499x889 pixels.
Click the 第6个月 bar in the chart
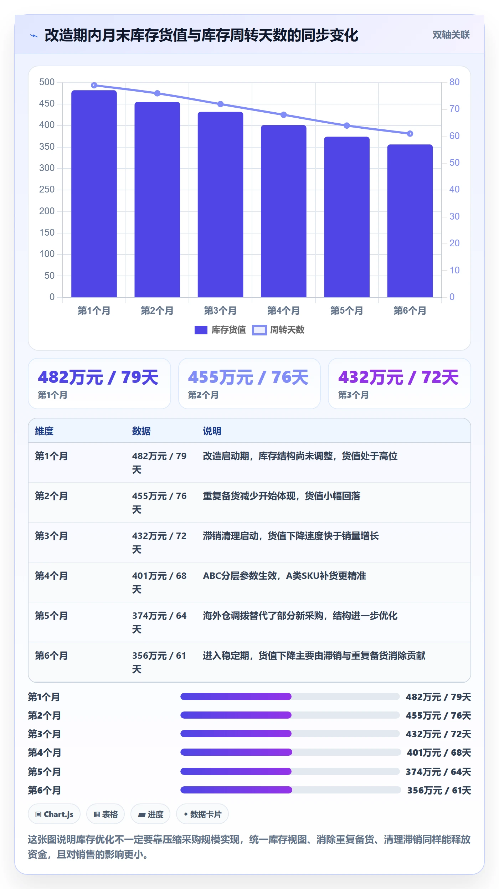pos(410,221)
